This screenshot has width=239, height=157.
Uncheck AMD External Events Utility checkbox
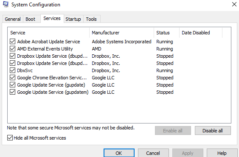pos(12,49)
